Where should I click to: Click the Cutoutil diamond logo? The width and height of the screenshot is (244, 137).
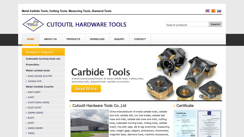[x=33, y=24]
